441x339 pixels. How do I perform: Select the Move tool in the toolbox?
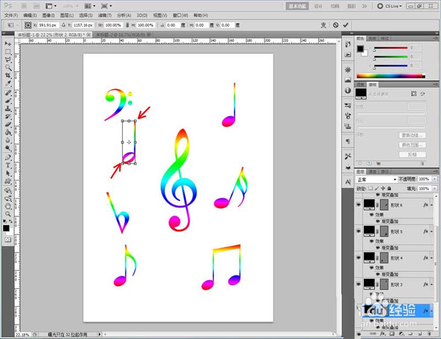pyautogui.click(x=8, y=43)
